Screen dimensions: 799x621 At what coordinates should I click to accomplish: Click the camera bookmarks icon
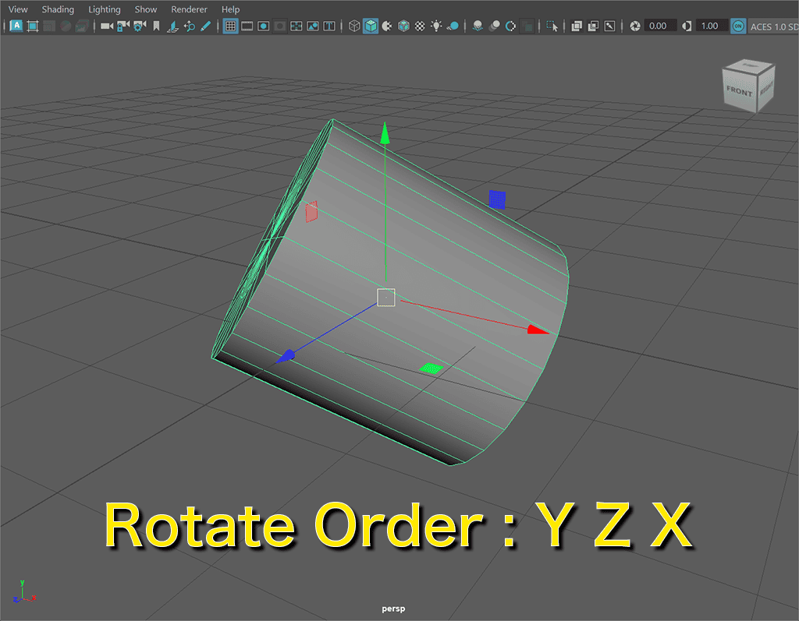pyautogui.click(x=156, y=26)
